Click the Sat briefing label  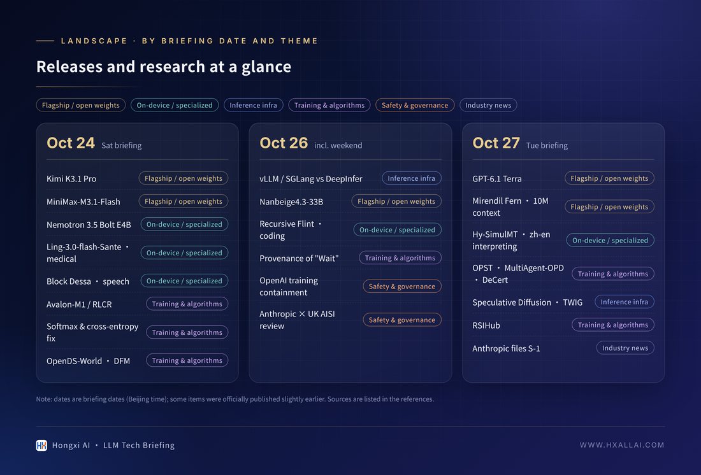pos(121,145)
